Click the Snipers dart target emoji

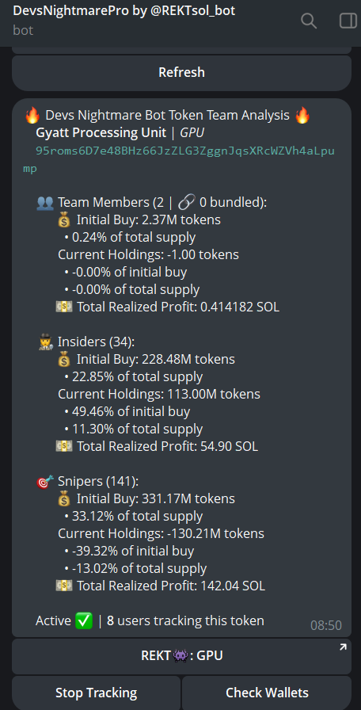pyautogui.click(x=45, y=482)
